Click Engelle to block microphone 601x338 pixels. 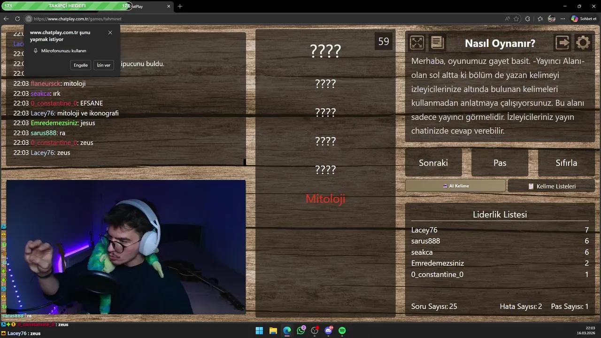[x=81, y=65]
